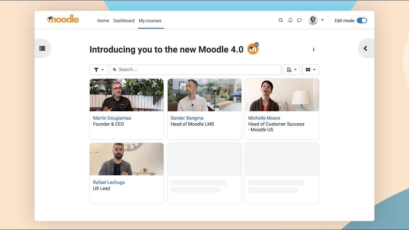Switch to the Dashboard tab
The image size is (409, 230).
coord(124,20)
